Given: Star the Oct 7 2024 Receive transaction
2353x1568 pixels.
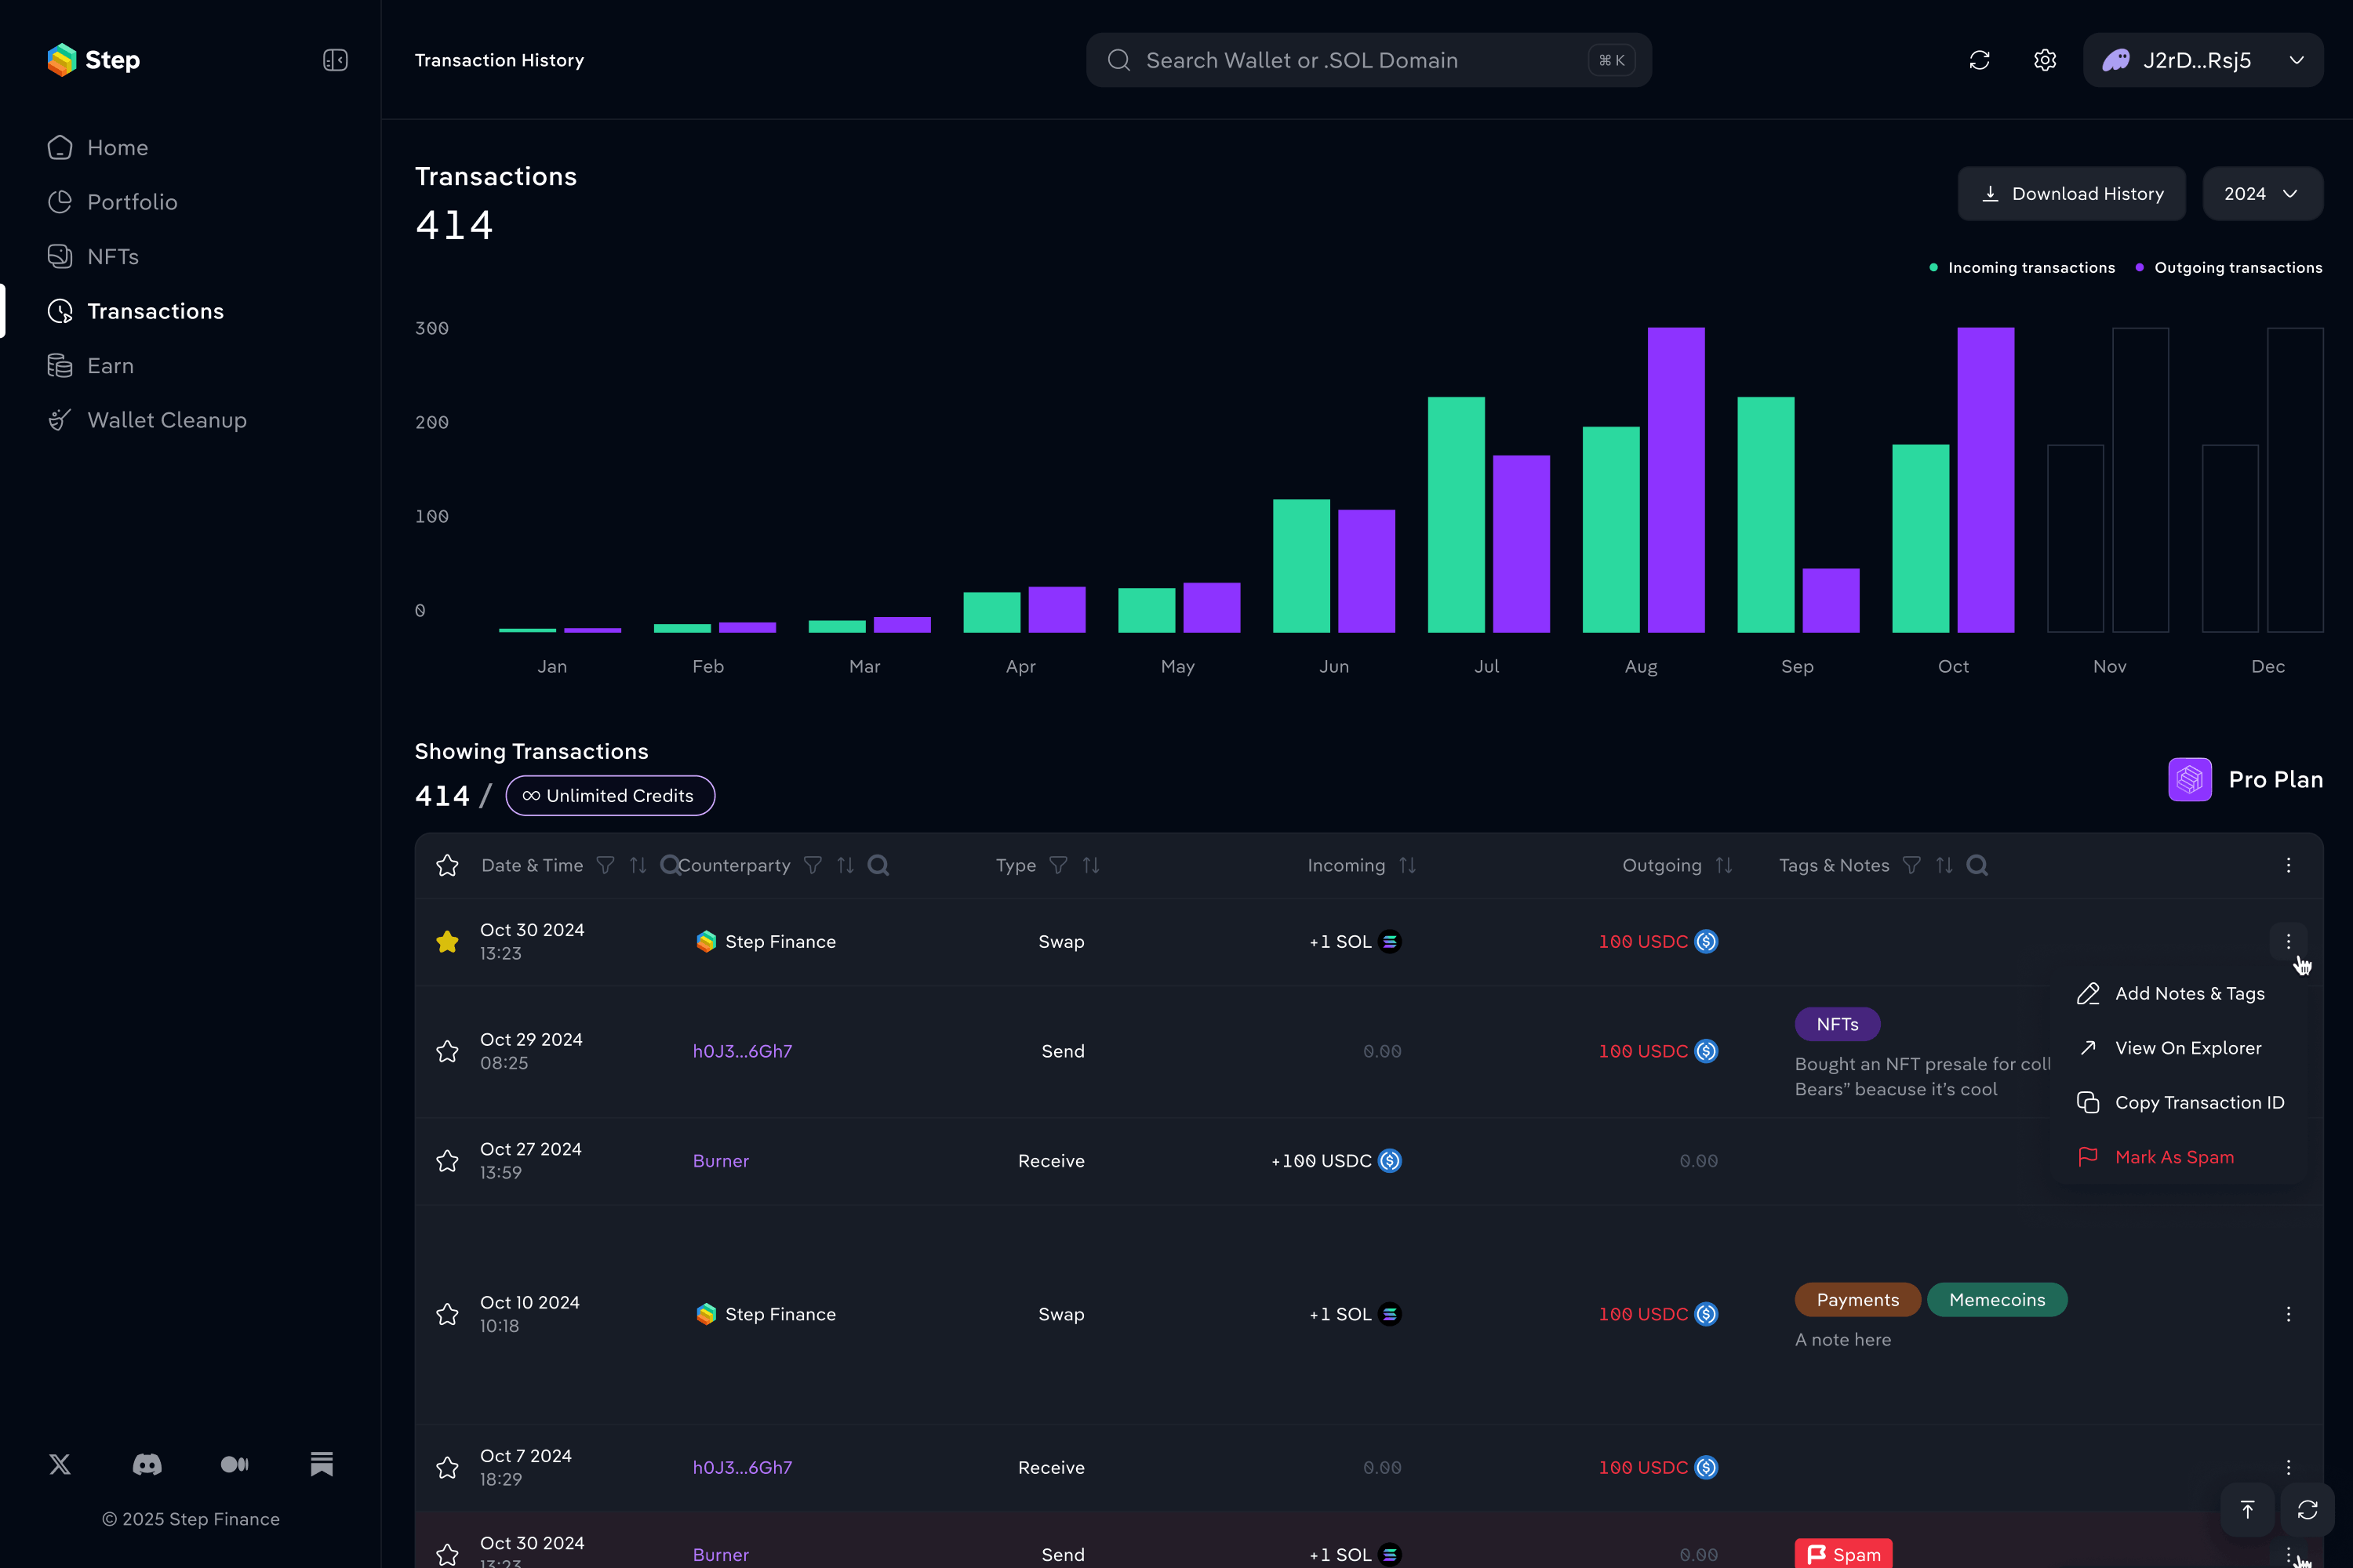Looking at the screenshot, I should [x=447, y=1467].
